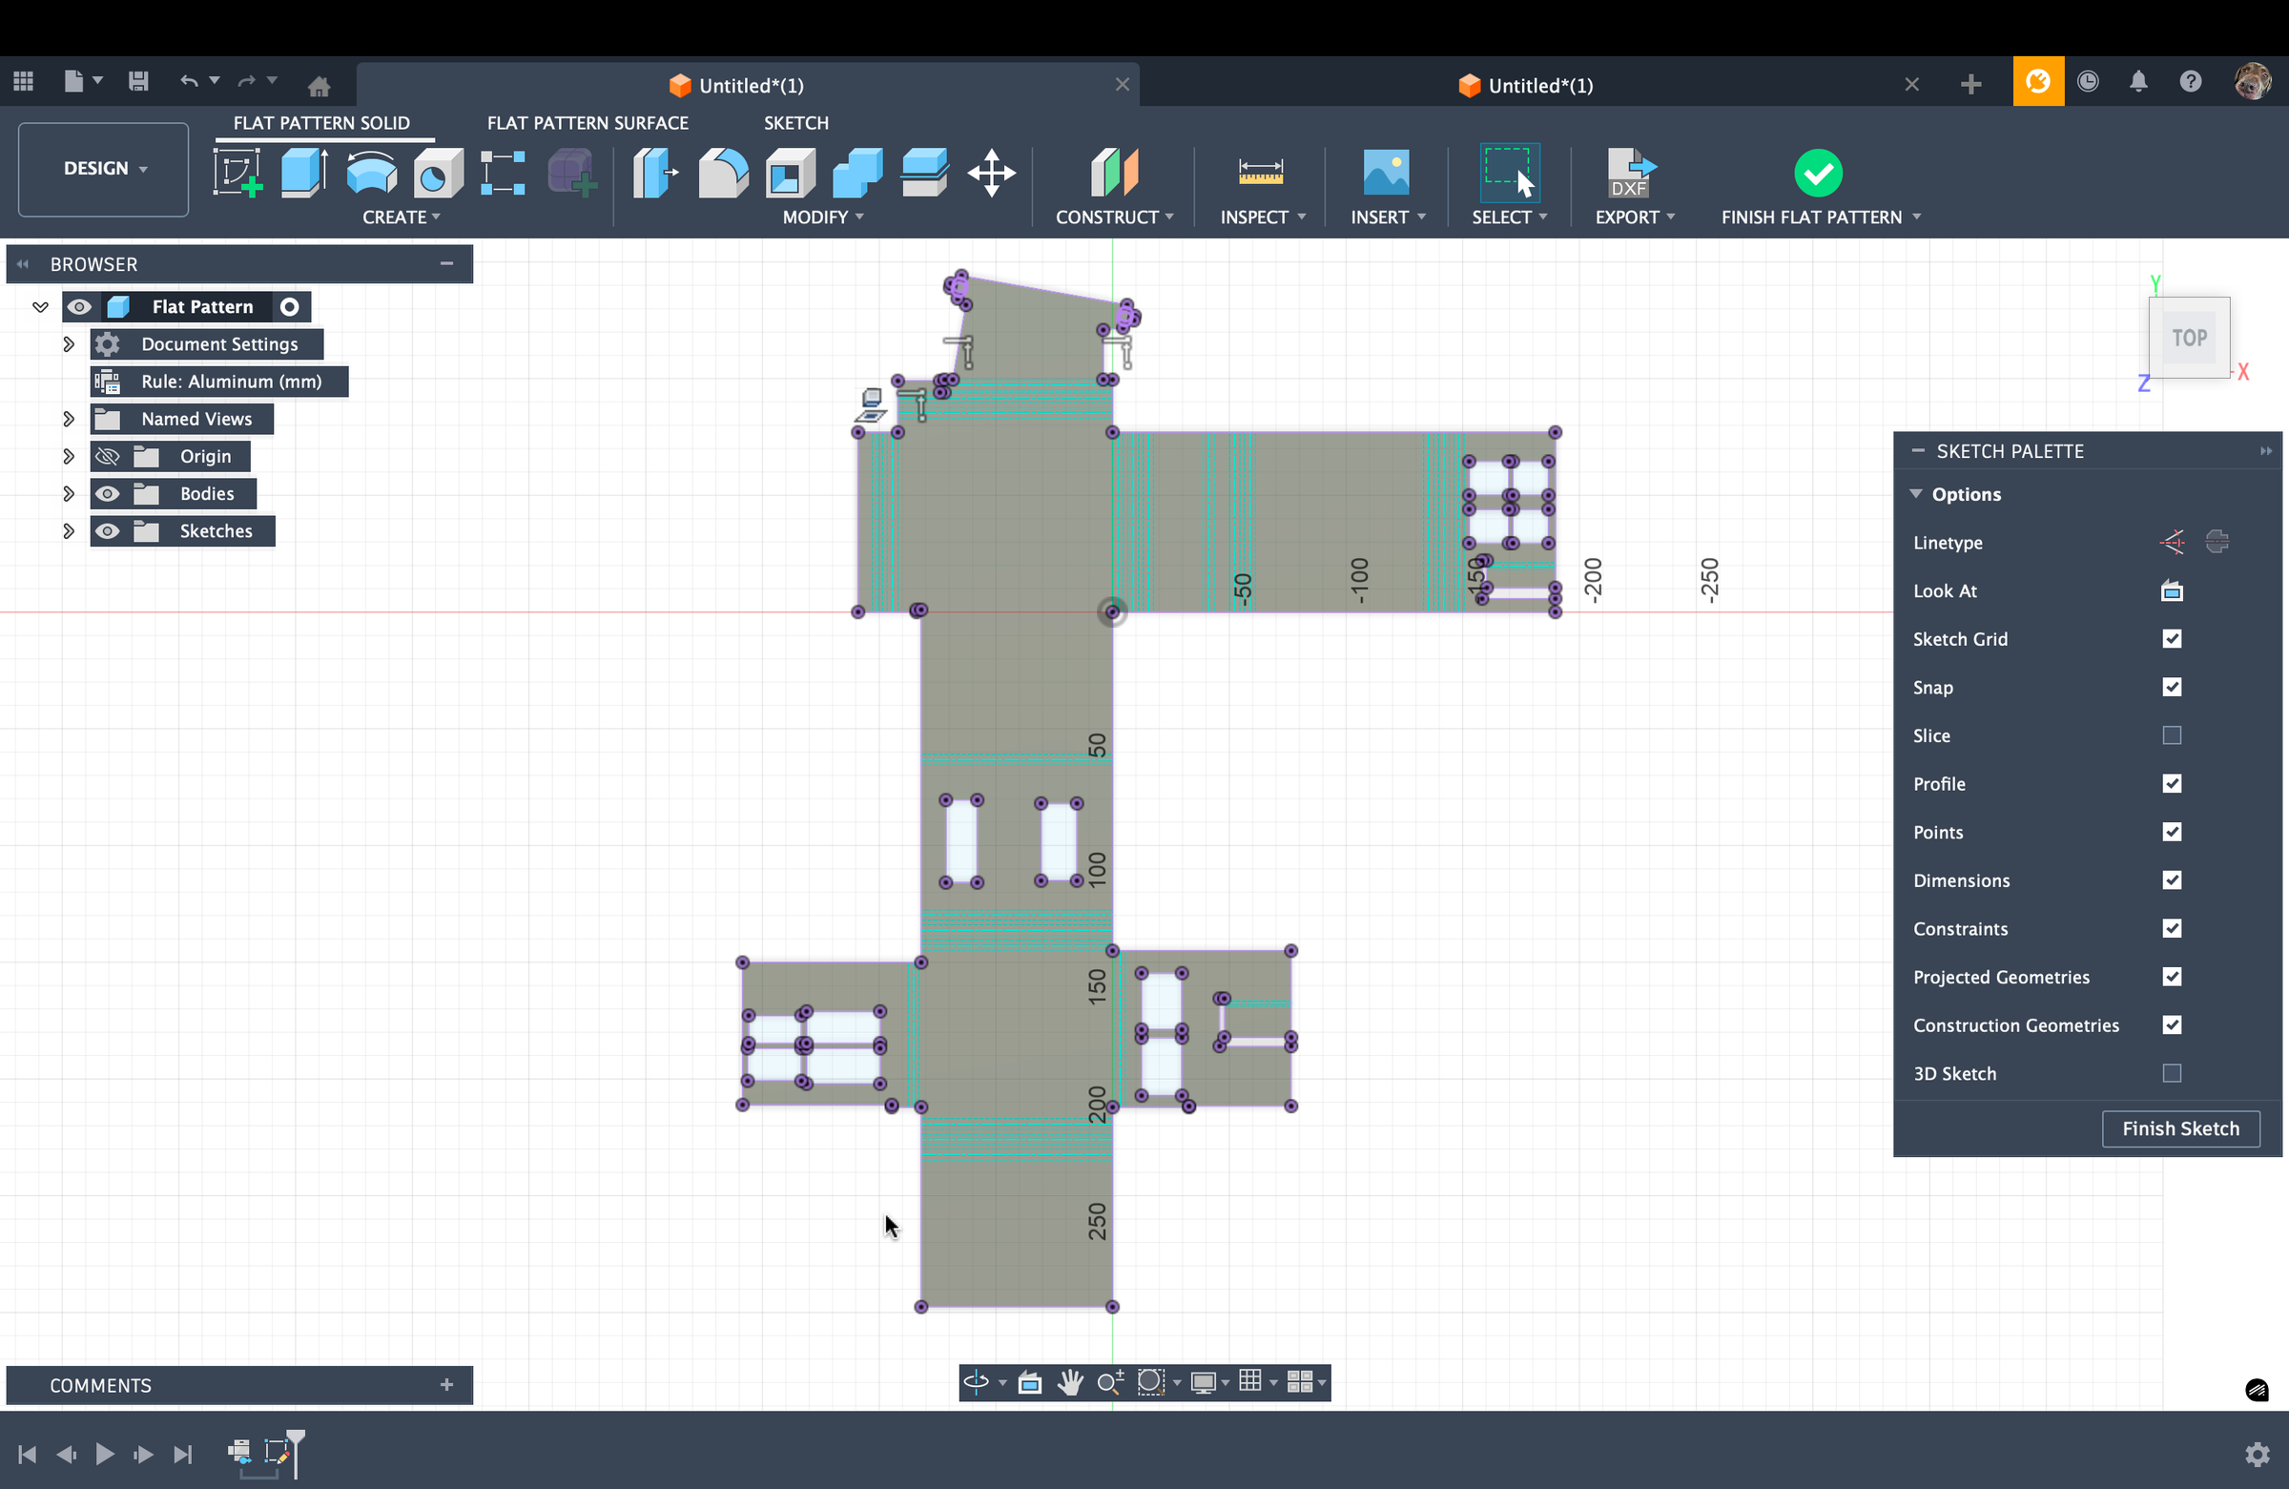Viewport: 2289px width, 1489px height.
Task: Open the SKETCH ribbon tab
Action: 795,122
